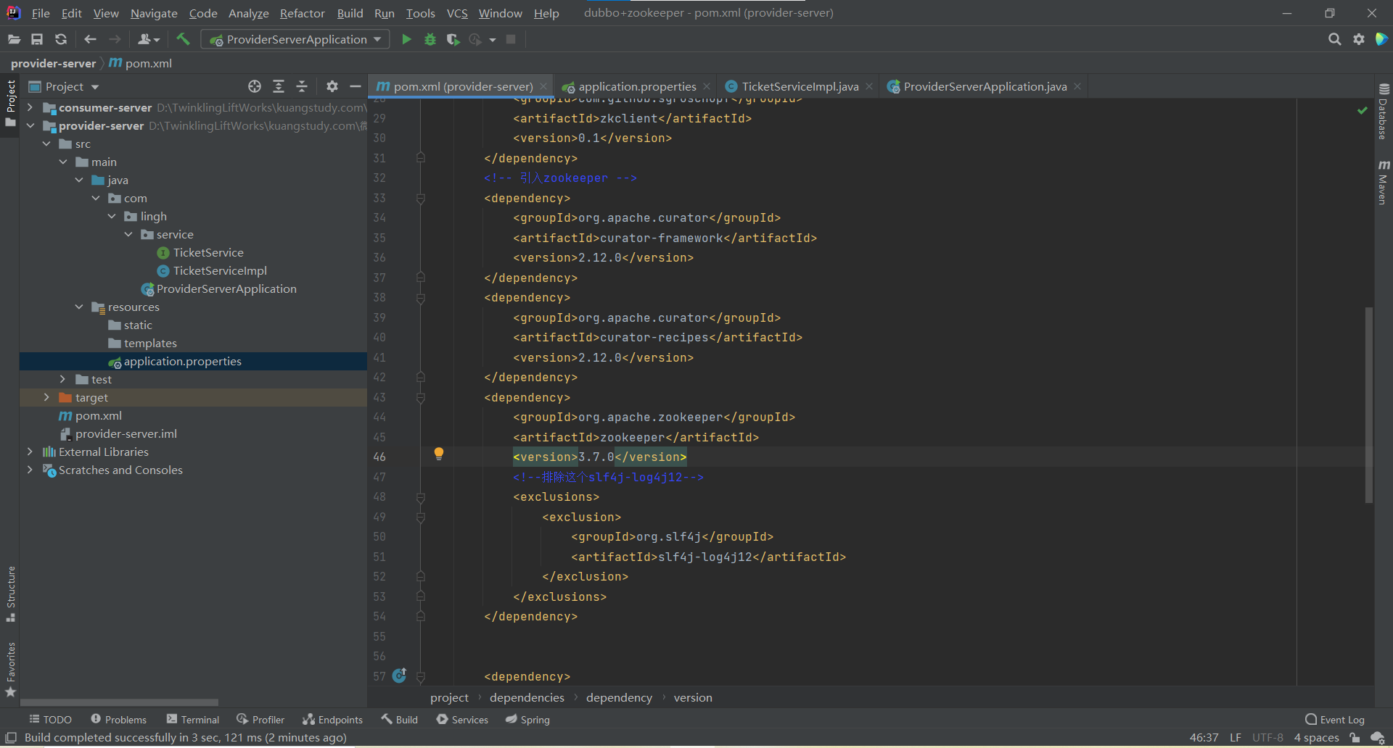
Task: Switch to TicketServiceImpl.java tab
Action: click(800, 86)
